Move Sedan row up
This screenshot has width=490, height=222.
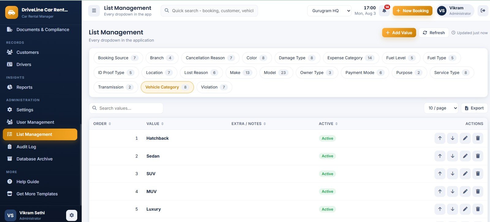pos(440,156)
